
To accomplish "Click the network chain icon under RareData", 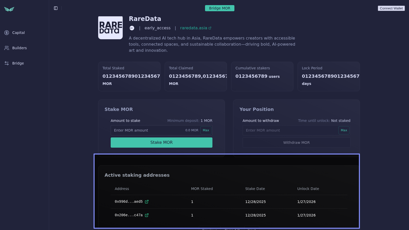I will (x=132, y=28).
